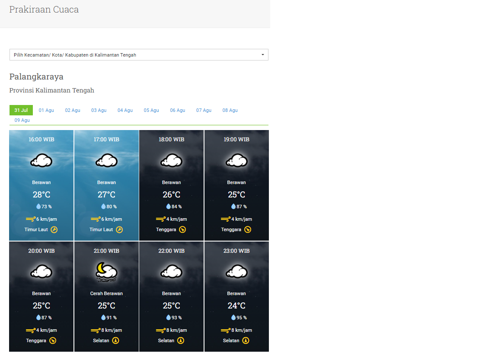Screen dimensions: 498x353
Task: Click the cloud icon for 22:00 WIB
Action: pos(172,272)
